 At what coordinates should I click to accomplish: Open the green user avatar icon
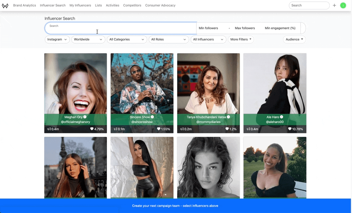click(x=343, y=5)
